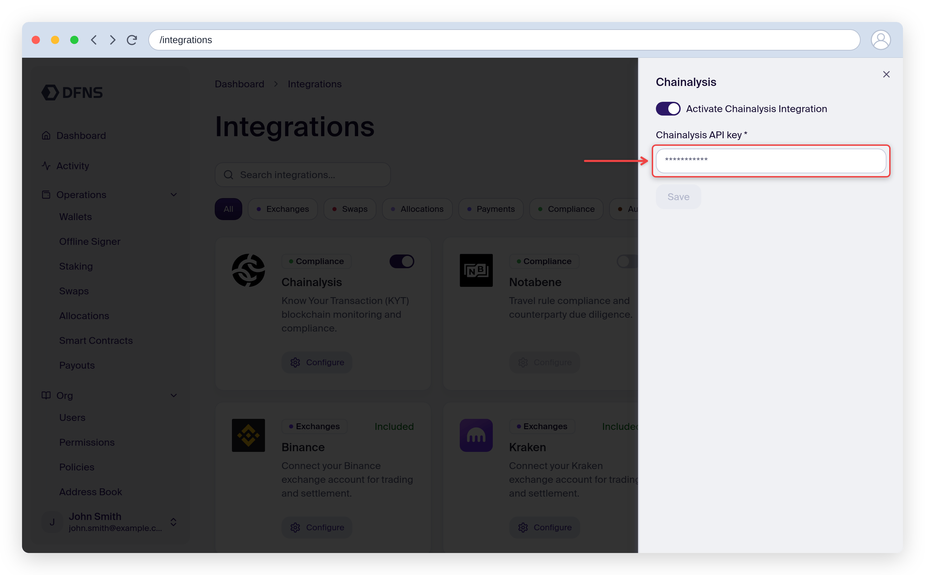This screenshot has width=925, height=575.
Task: Collapse the Org section chevron
Action: 174,395
